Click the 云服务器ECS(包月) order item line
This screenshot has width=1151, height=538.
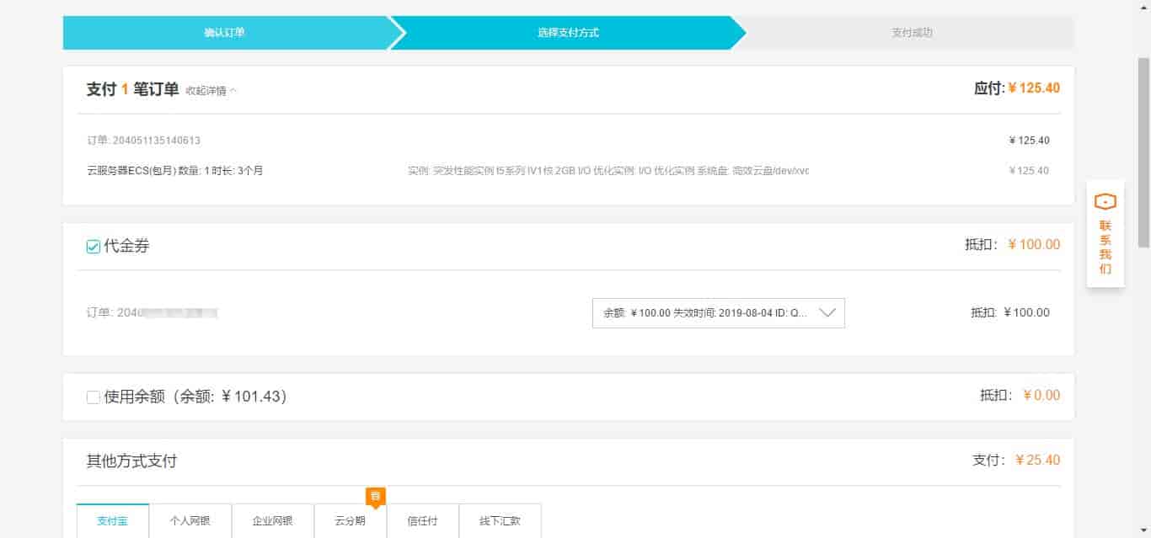tap(175, 170)
